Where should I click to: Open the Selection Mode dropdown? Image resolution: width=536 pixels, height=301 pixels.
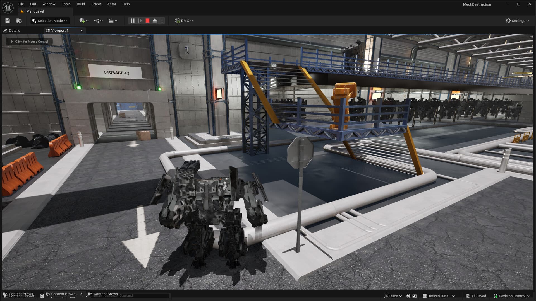[50, 20]
